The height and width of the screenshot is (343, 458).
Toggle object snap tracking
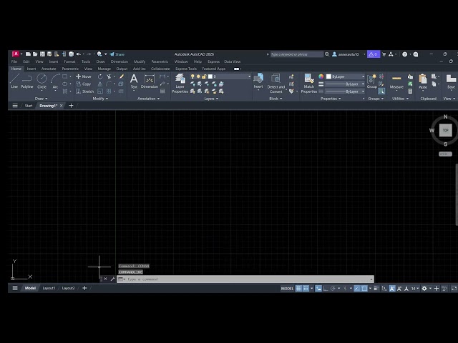click(x=357, y=288)
